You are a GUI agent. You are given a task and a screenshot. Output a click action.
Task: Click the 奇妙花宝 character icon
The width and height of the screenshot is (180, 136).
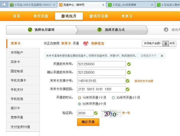coord(86,43)
